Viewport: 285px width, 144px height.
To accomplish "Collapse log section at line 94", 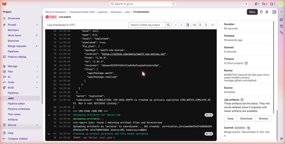I will point(49,134).
